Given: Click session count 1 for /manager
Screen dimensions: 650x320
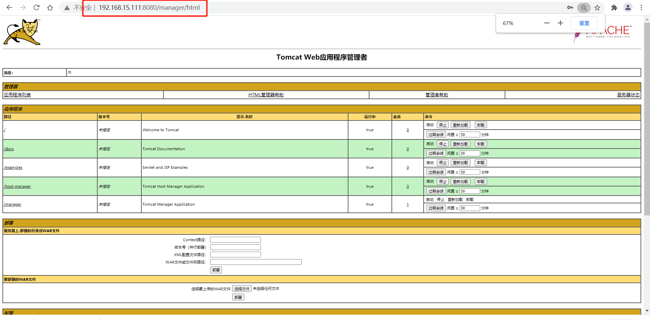Looking at the screenshot, I should pyautogui.click(x=408, y=204).
